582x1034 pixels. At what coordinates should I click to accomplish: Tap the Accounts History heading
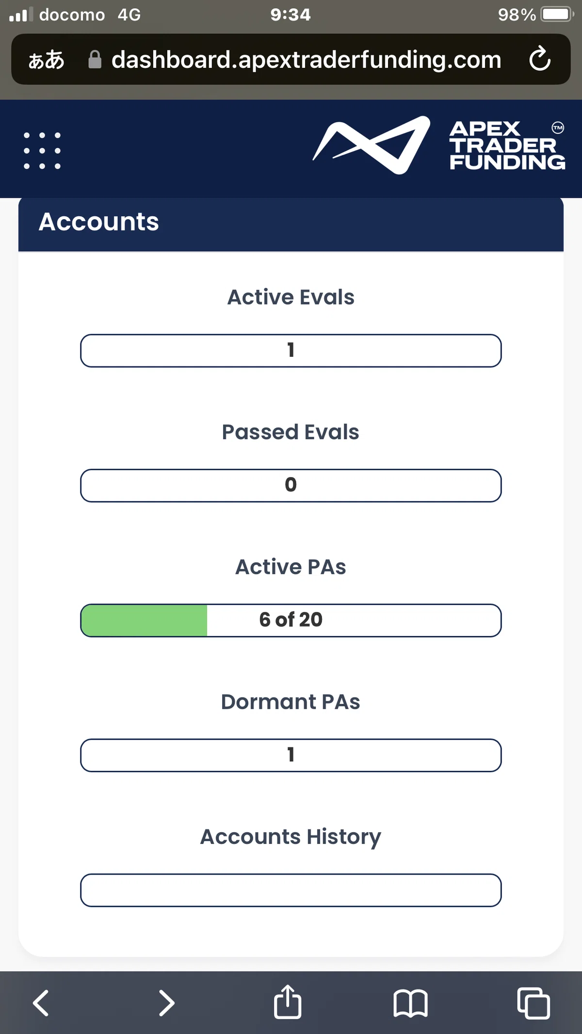click(291, 837)
